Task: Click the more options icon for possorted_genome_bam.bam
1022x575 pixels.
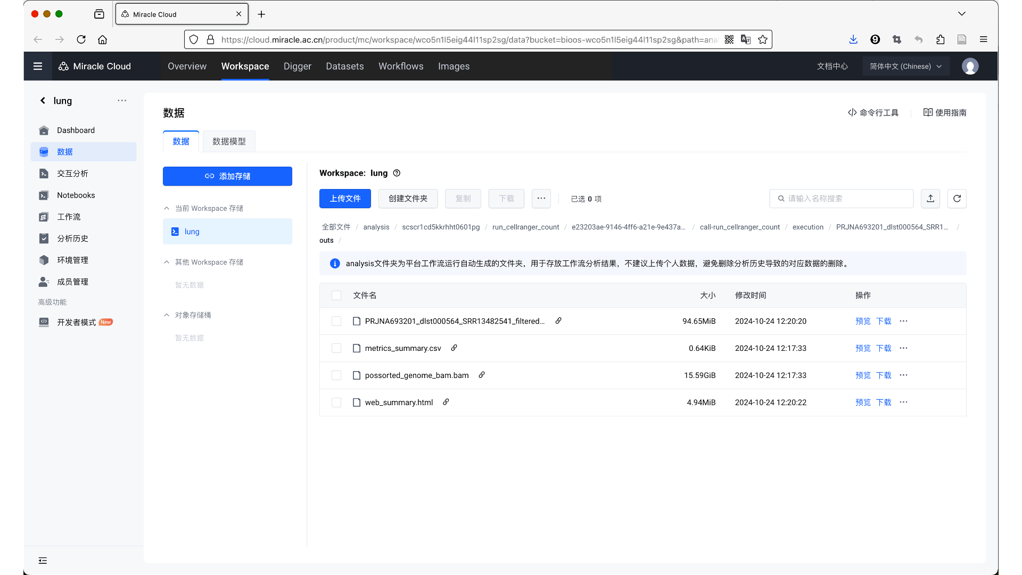Action: tap(904, 375)
